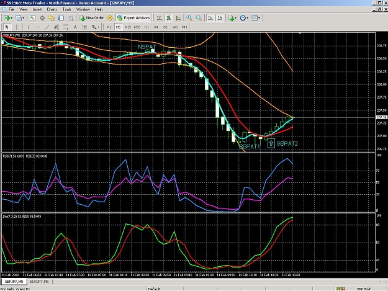Zoom in on the chart
Image resolution: width=388 pixels, height=291 pixels.
click(x=189, y=18)
